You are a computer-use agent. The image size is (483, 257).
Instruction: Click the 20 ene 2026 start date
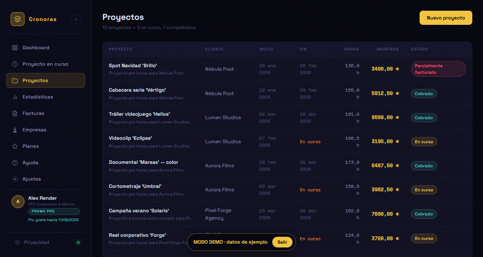tap(267, 69)
